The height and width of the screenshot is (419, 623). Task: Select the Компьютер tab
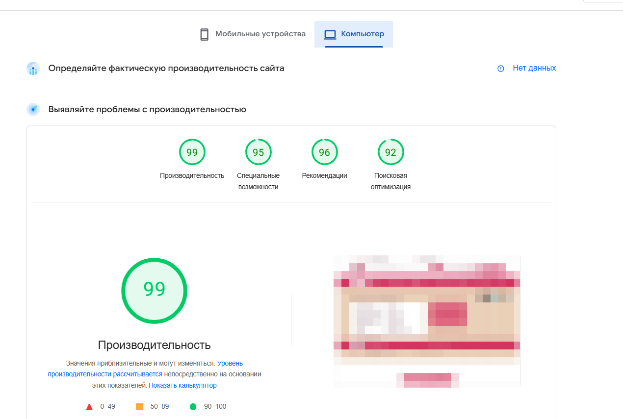click(354, 34)
